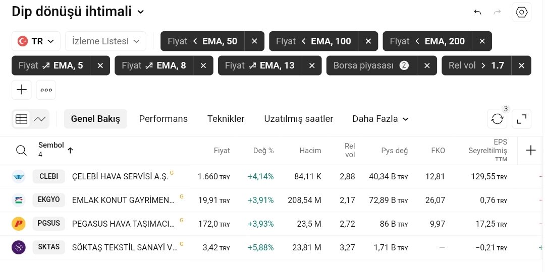Image resolution: width=545 pixels, height=272 pixels.
Task: Open the Daha Fazla menu
Action: pos(380,119)
